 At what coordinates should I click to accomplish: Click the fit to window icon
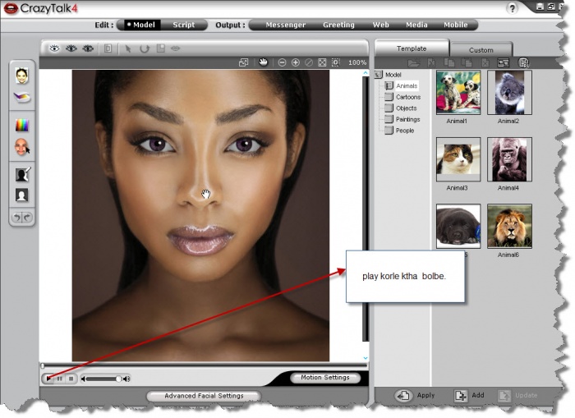322,62
